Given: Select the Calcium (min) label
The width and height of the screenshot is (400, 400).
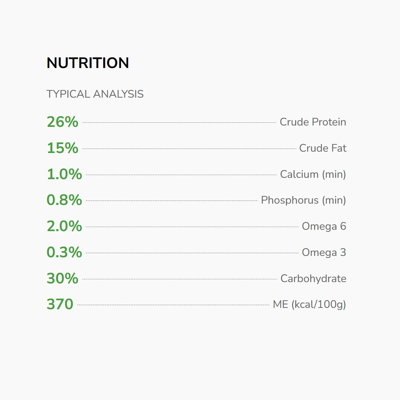Looking at the screenshot, I should 313,174.
